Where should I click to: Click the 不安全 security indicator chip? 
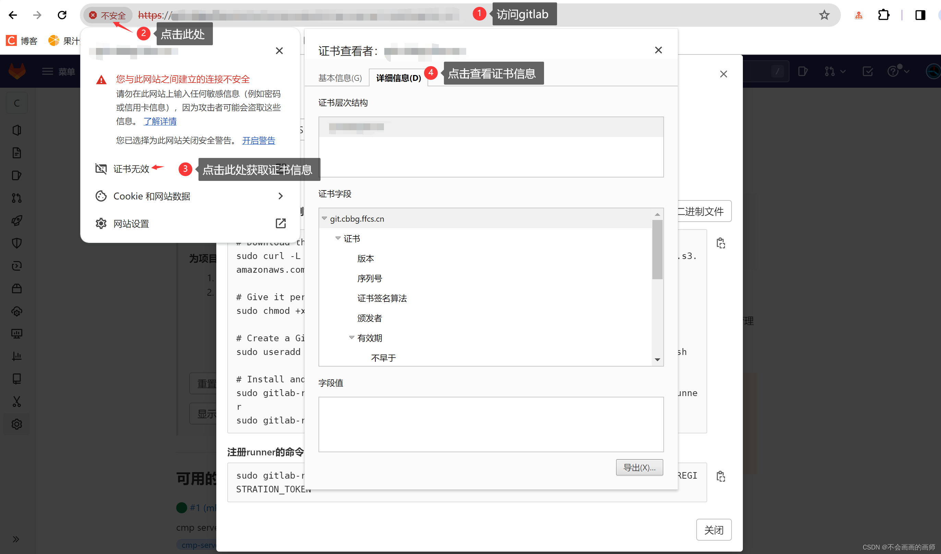(x=108, y=15)
